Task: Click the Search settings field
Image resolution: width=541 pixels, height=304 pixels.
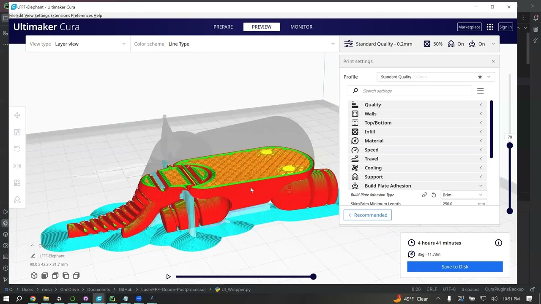Action: (x=410, y=91)
